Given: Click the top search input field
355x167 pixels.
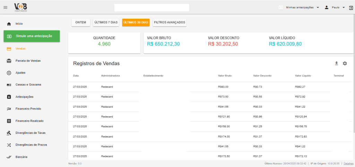Looking at the screenshot, I should click(151, 8).
